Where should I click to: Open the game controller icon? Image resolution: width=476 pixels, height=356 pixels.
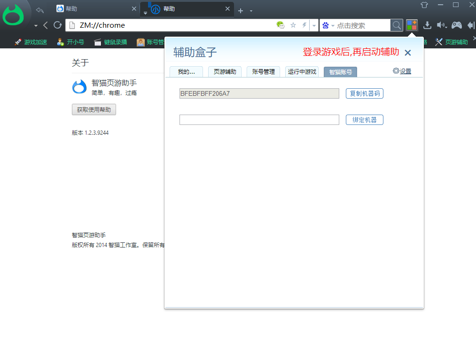[457, 25]
